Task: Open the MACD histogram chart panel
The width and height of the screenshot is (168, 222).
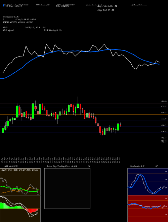Action: pos(20,209)
